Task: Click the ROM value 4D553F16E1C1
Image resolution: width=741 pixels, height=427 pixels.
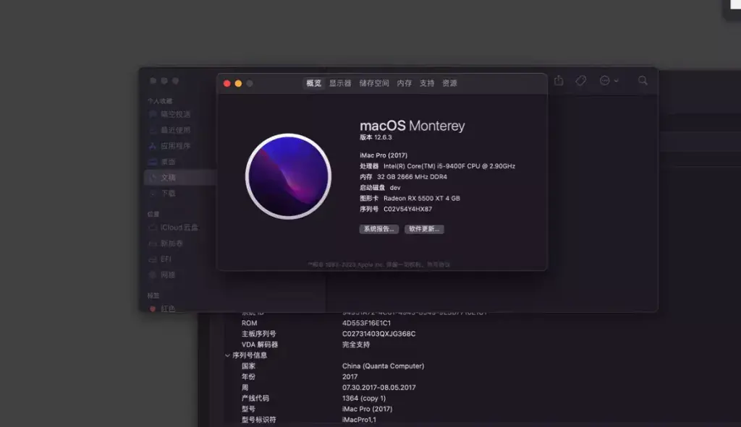Action: pyautogui.click(x=366, y=323)
